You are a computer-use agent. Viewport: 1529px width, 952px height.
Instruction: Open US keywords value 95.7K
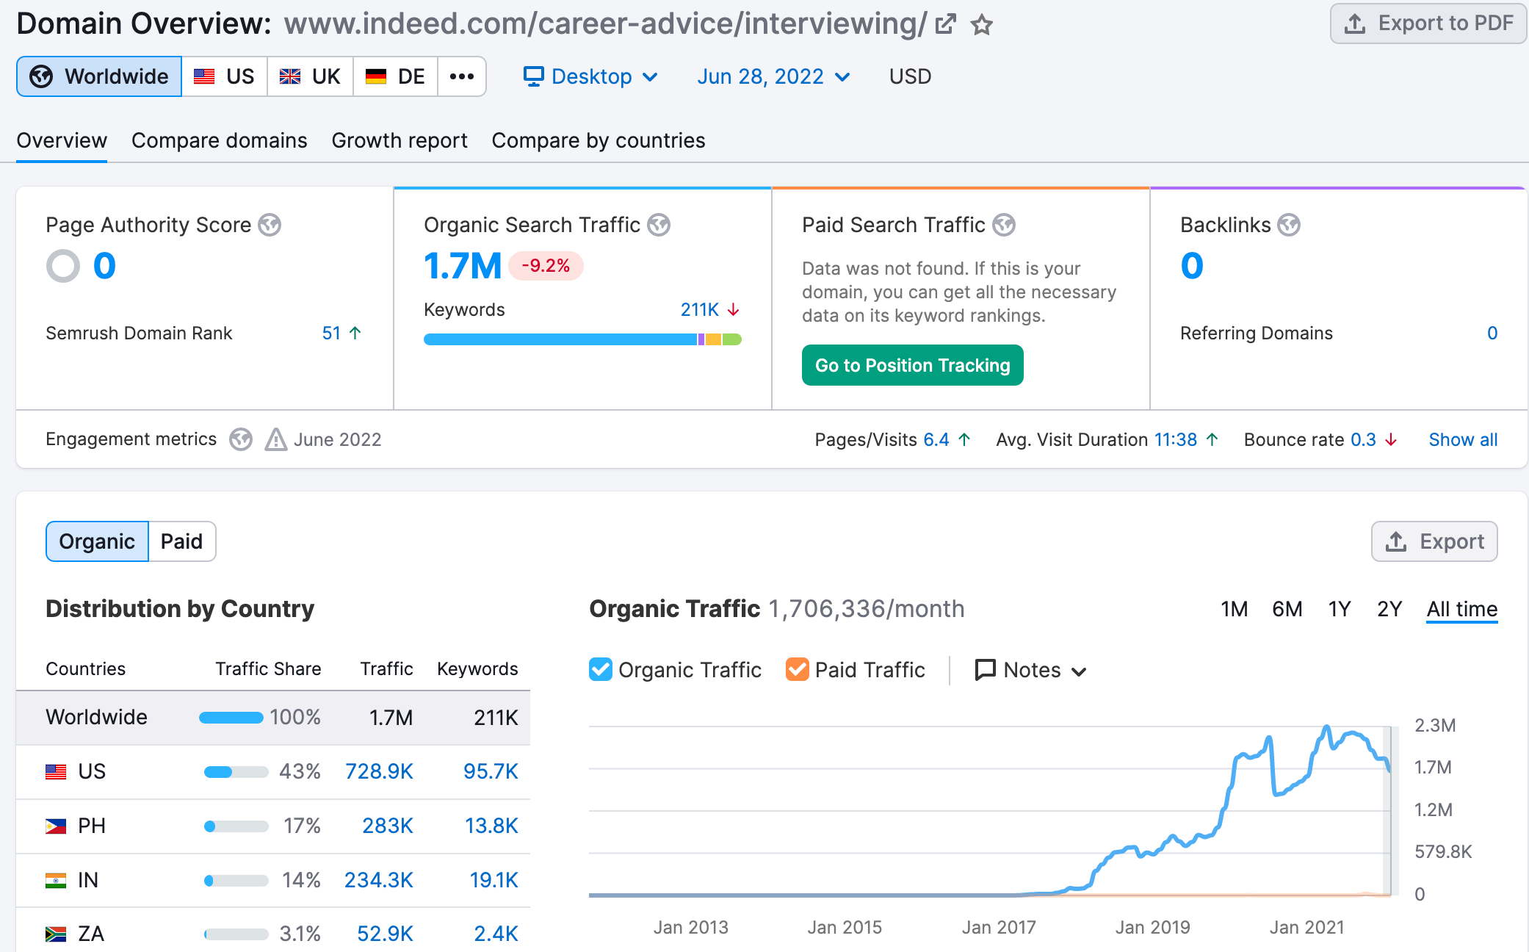coord(491,771)
